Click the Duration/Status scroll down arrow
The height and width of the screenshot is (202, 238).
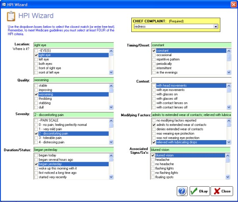tap(111, 177)
